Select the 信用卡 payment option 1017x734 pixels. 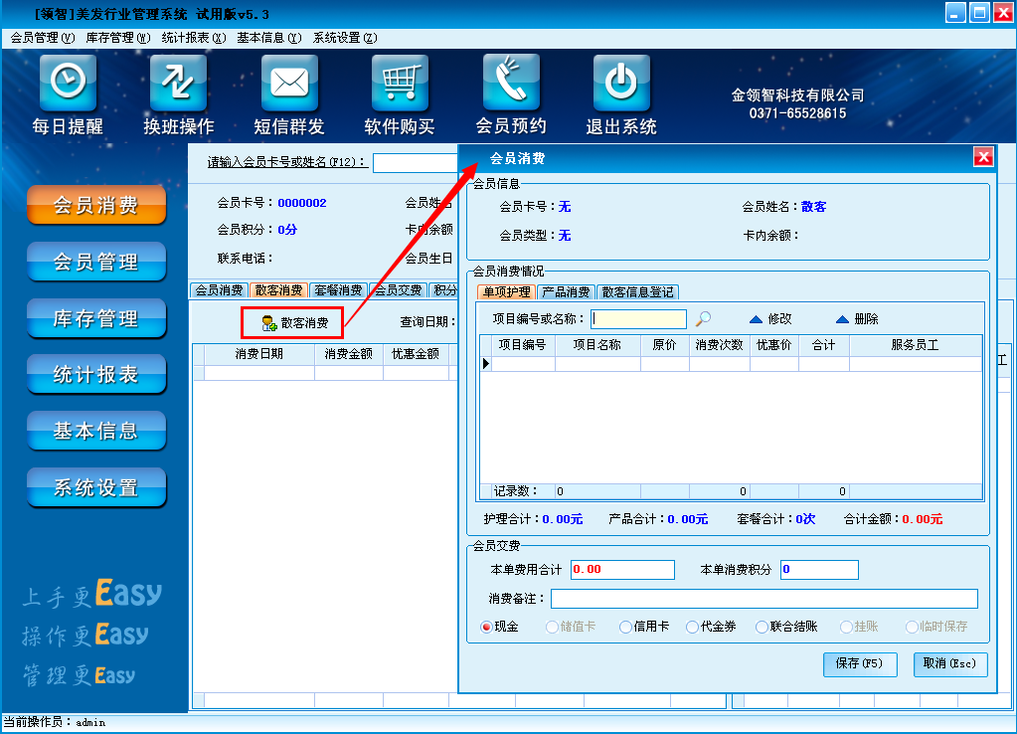pyautogui.click(x=625, y=627)
